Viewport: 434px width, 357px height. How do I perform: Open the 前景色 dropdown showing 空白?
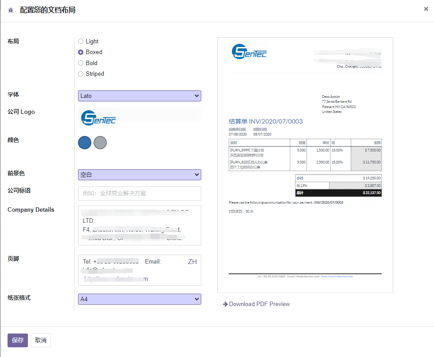tap(140, 175)
